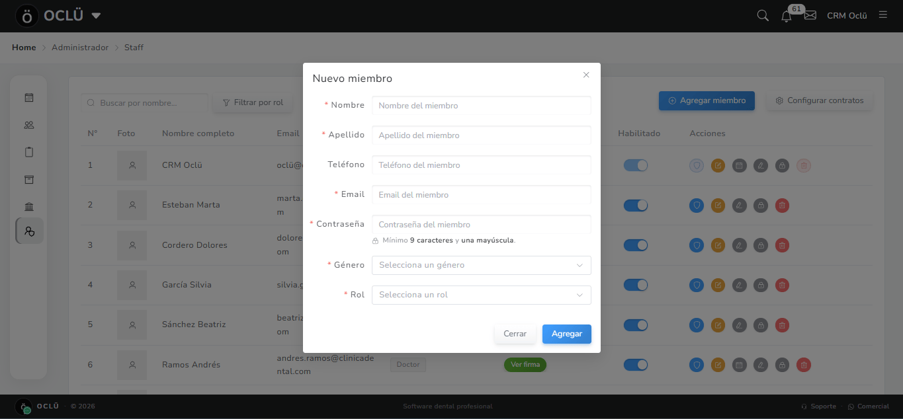Expand the OCLÜ dropdown arrow in the header
The image size is (903, 419).
point(96,16)
